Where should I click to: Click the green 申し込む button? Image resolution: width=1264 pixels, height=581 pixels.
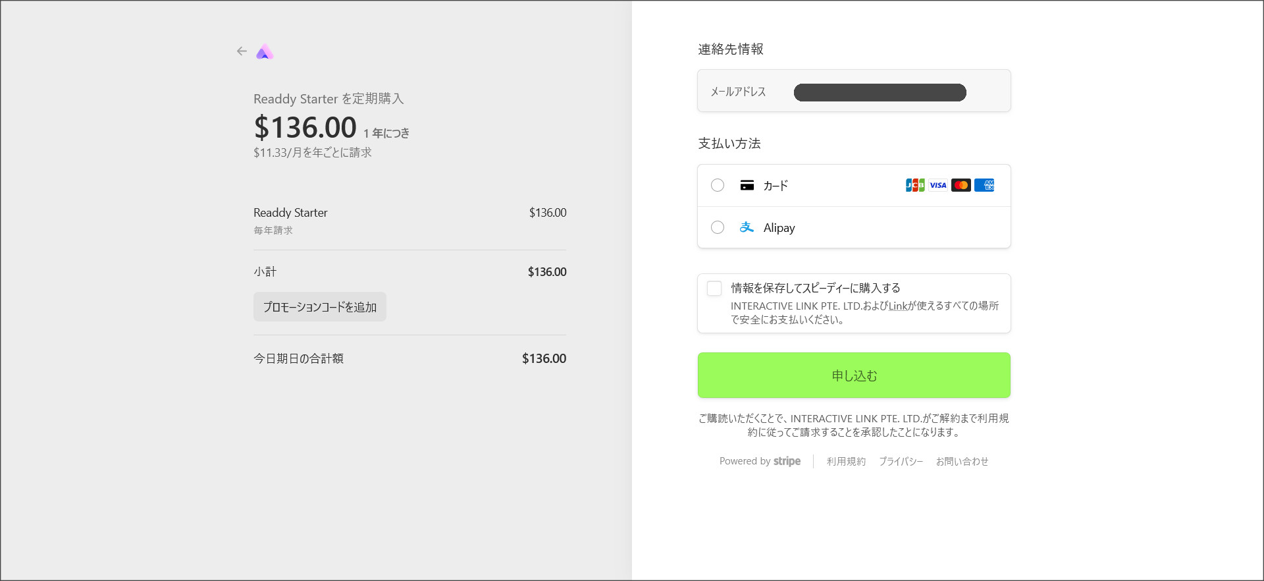(x=854, y=375)
